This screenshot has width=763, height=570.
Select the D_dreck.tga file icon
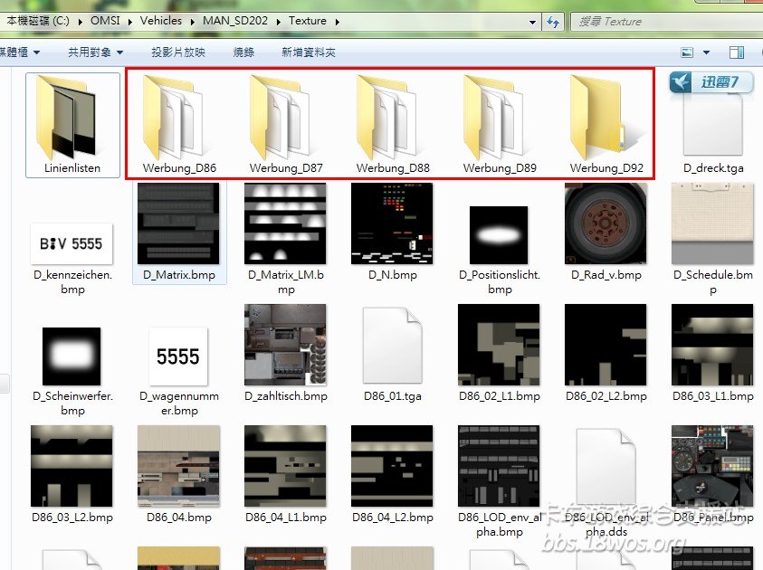click(x=713, y=127)
